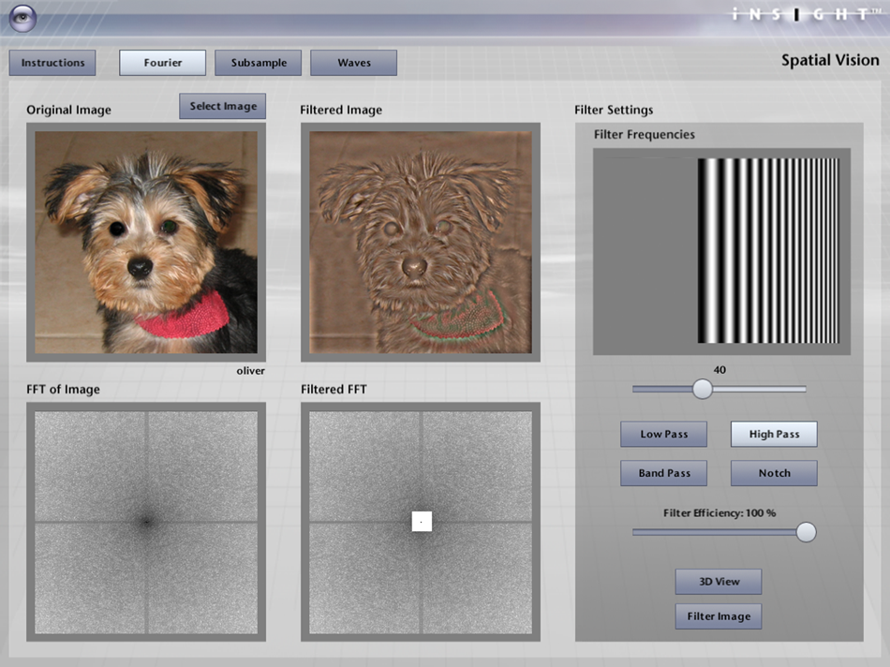Enable the Band Pass filter
This screenshot has height=667, width=890.
tap(663, 473)
